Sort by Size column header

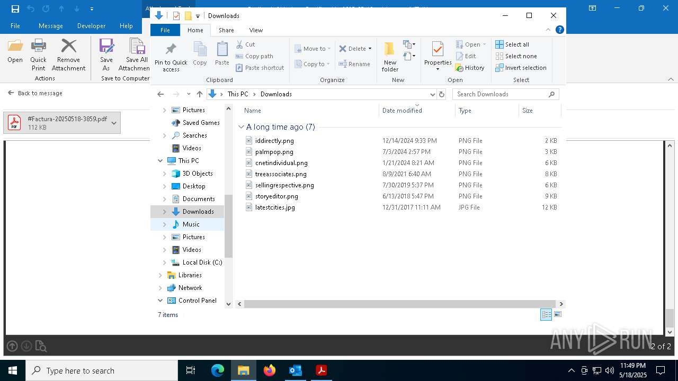[x=539, y=111]
